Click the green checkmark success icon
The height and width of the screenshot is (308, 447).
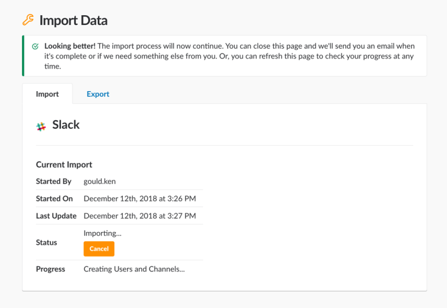(35, 46)
